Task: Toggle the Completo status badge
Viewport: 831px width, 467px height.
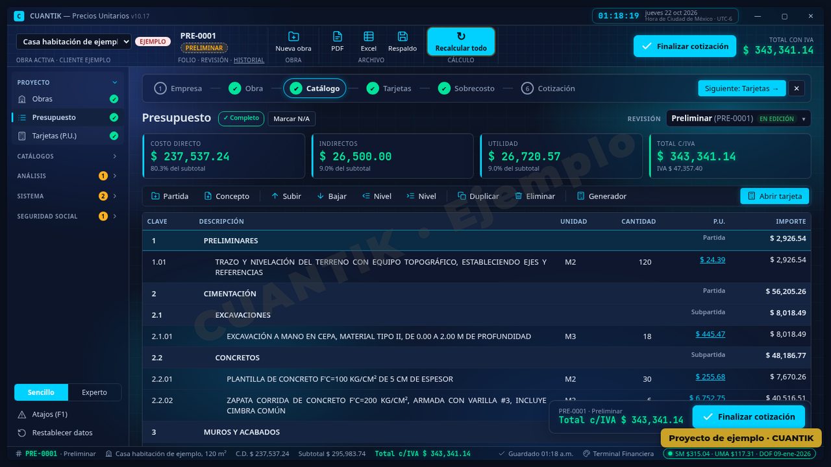Action: pos(241,118)
